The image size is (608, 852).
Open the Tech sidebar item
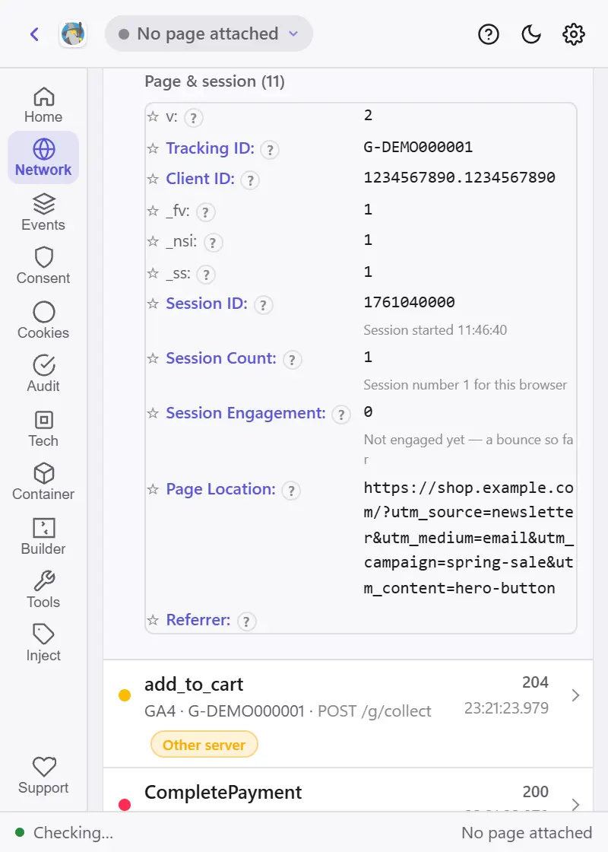43,428
